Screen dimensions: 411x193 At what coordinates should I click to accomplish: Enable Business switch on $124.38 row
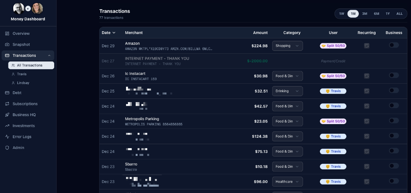(x=394, y=135)
